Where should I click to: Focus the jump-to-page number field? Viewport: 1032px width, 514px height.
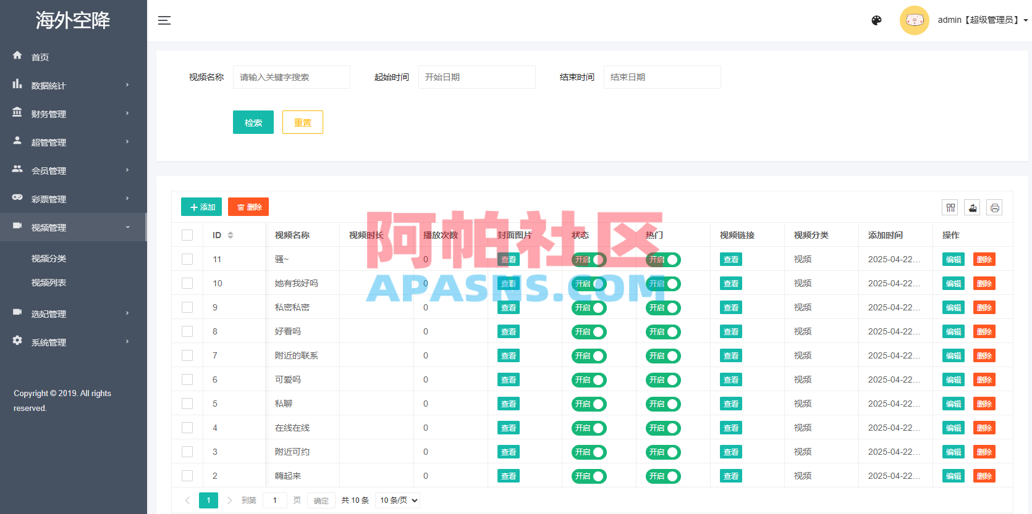(x=275, y=500)
